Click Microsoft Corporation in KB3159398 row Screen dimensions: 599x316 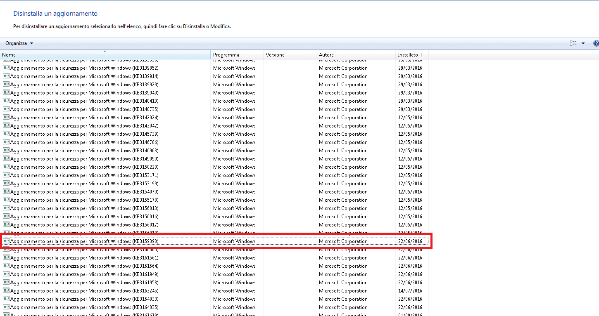point(343,241)
